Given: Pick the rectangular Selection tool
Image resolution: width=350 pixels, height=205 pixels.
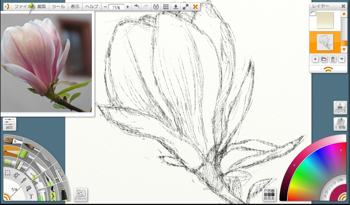Looking at the screenshot, I should click(7, 173).
